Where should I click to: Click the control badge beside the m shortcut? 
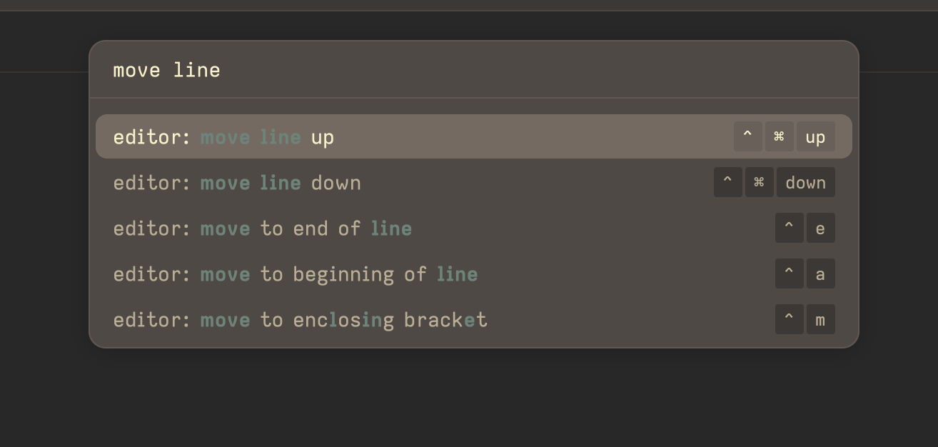[x=790, y=319]
